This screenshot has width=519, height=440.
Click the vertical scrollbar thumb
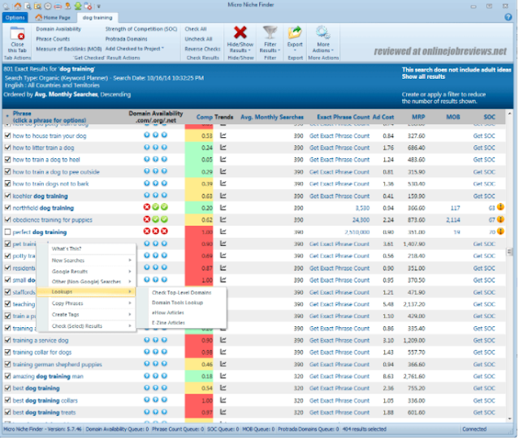tap(509, 252)
